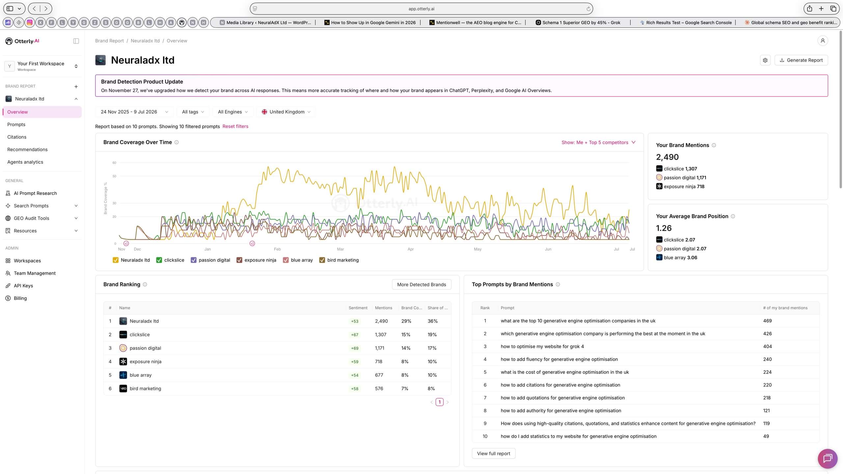Open API Keys page
843x474 pixels.
[x=23, y=286]
